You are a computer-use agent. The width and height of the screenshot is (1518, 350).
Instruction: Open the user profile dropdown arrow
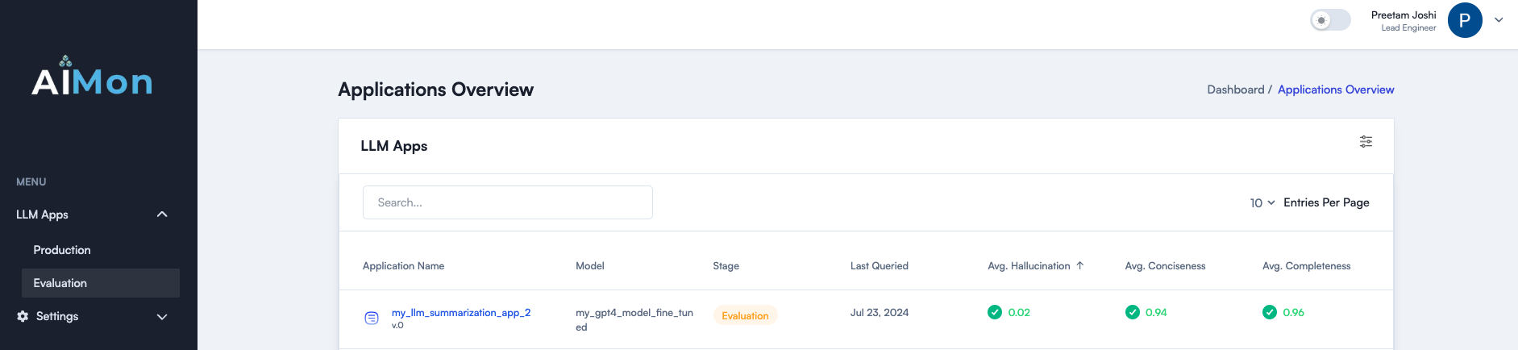[x=1499, y=21]
